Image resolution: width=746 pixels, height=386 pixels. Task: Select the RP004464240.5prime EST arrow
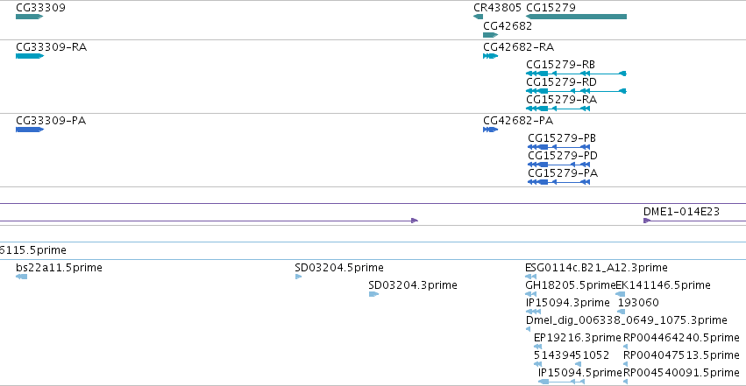click(x=626, y=347)
